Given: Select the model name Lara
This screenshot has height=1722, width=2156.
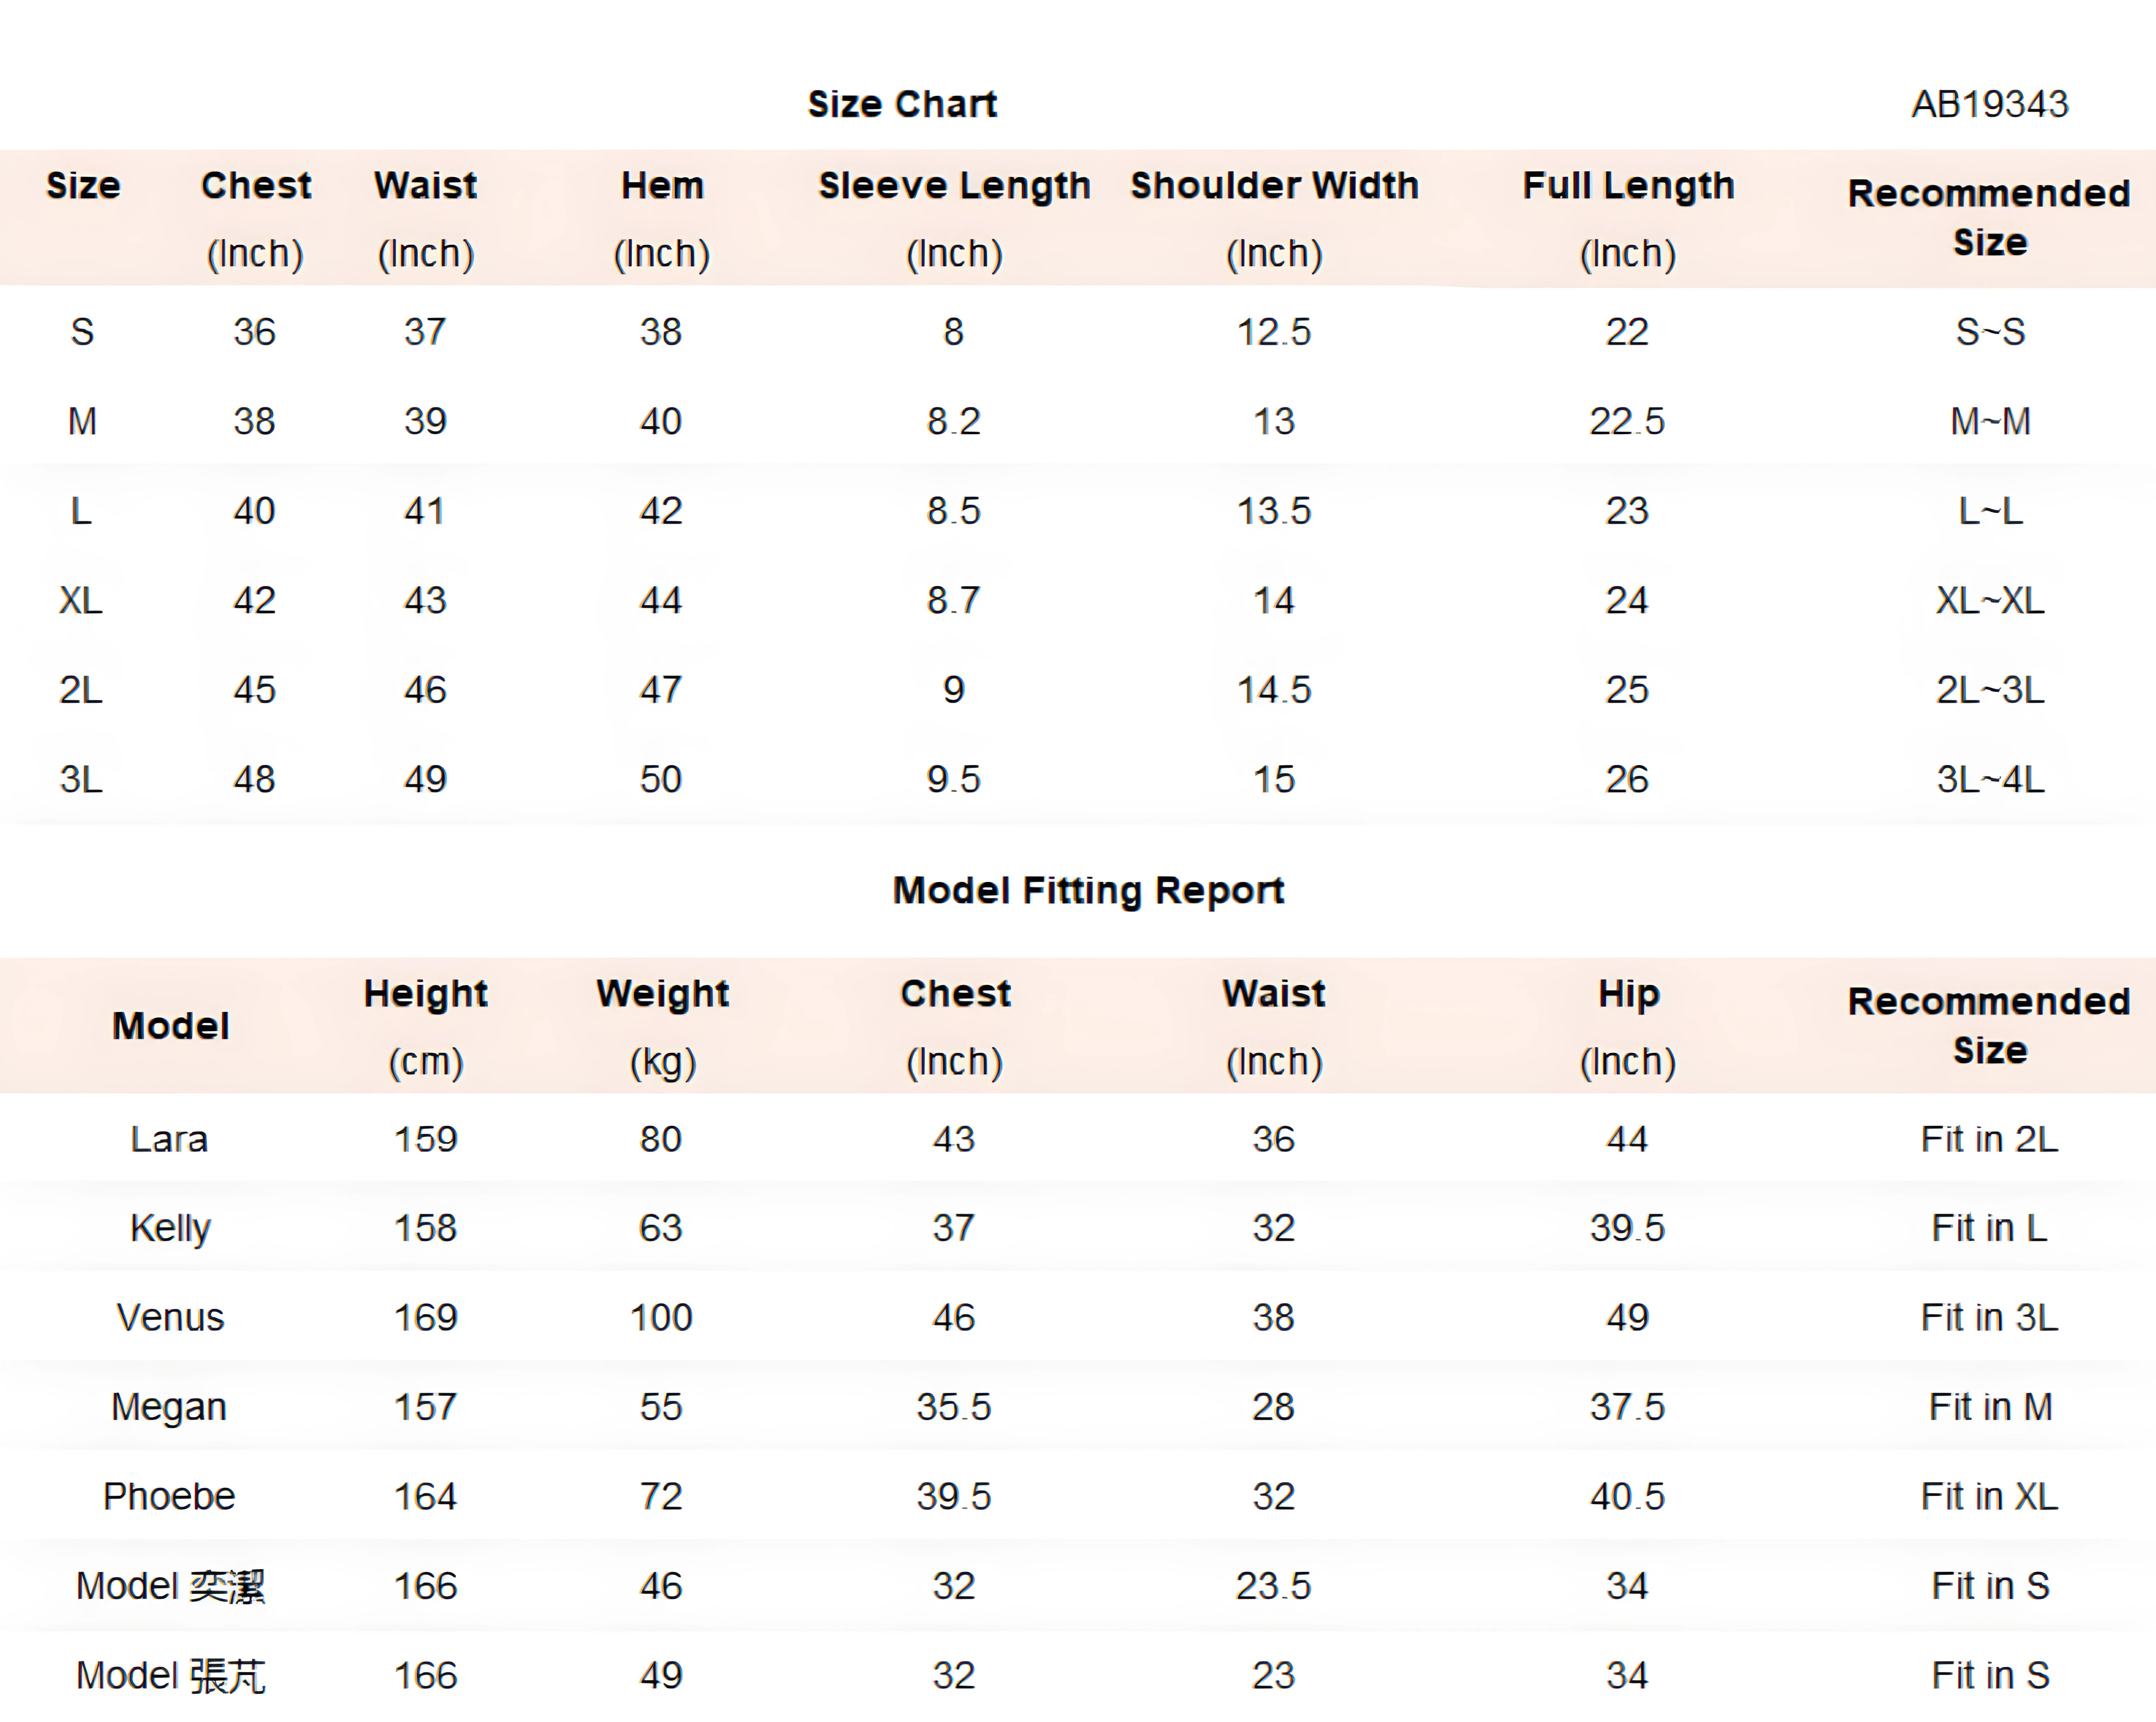Looking at the screenshot, I should pos(169,1139).
